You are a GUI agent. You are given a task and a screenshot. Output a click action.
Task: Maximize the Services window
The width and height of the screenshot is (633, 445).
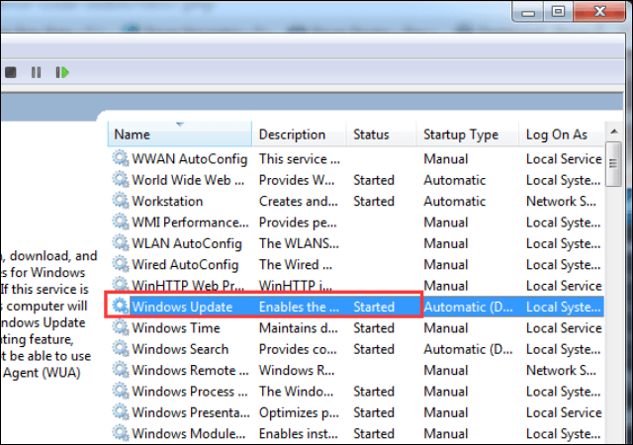point(558,11)
